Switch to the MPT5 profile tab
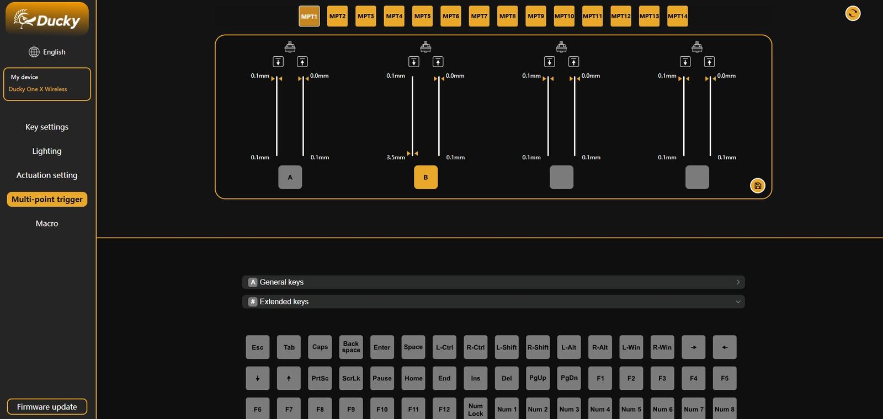883x419 pixels. [x=423, y=17]
